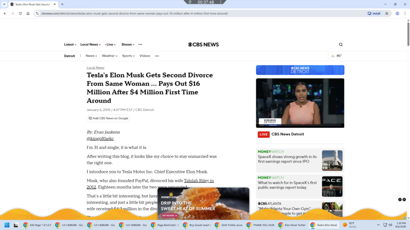Expand the Detroit News submenu
This screenshot has height=230, width=410.
(91, 56)
